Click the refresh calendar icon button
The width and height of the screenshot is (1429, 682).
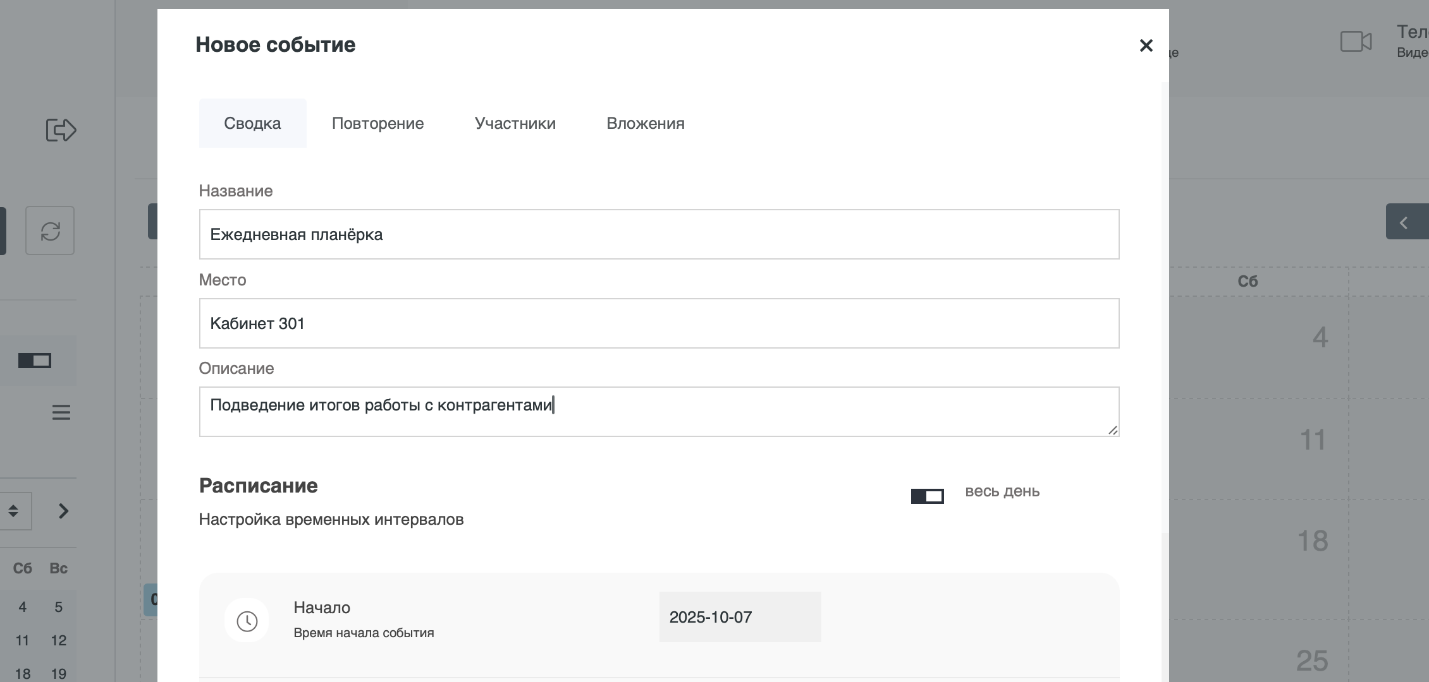(50, 230)
